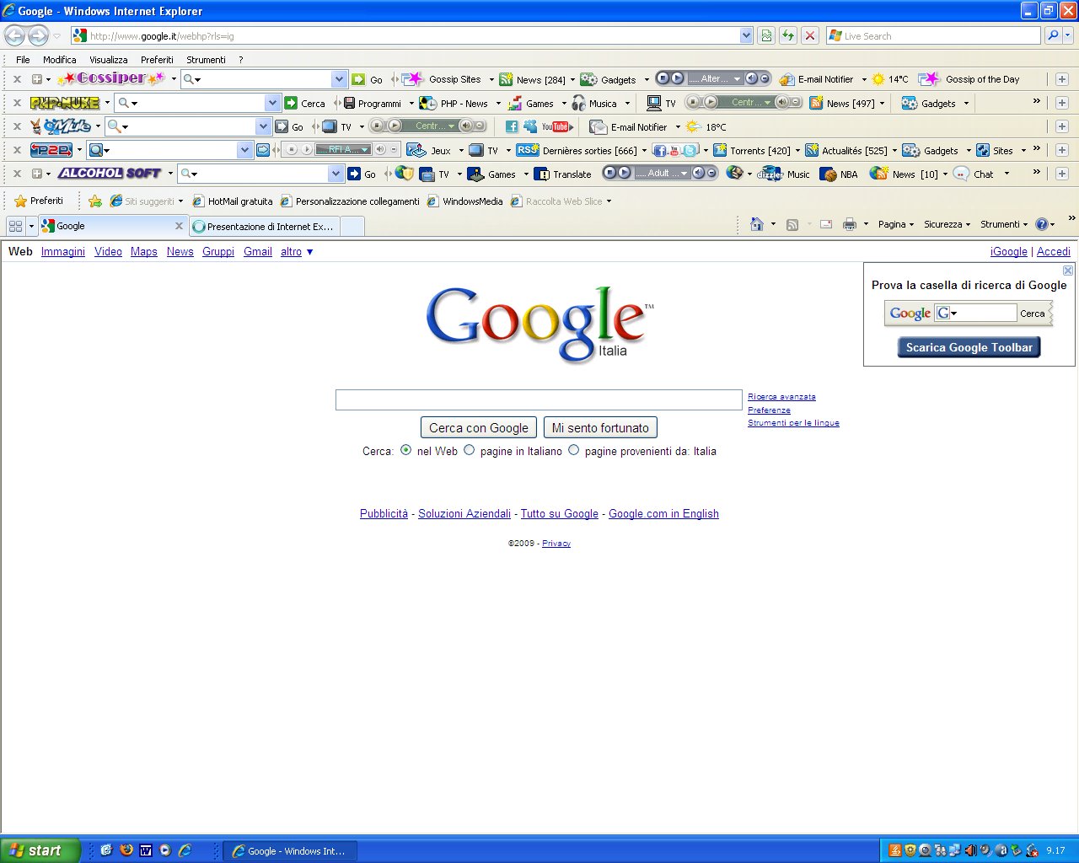Open Musica headphones item

click(x=594, y=104)
